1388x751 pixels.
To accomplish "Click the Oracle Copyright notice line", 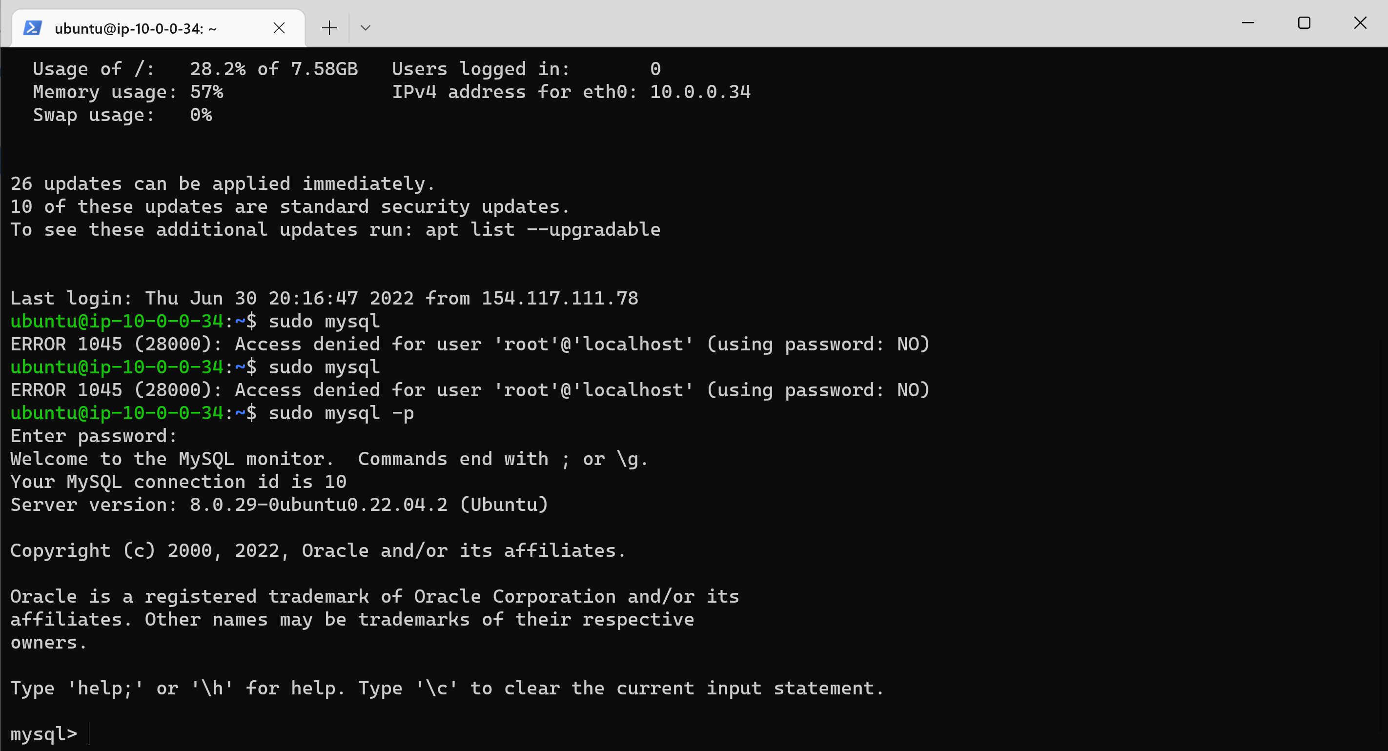I will pos(318,550).
